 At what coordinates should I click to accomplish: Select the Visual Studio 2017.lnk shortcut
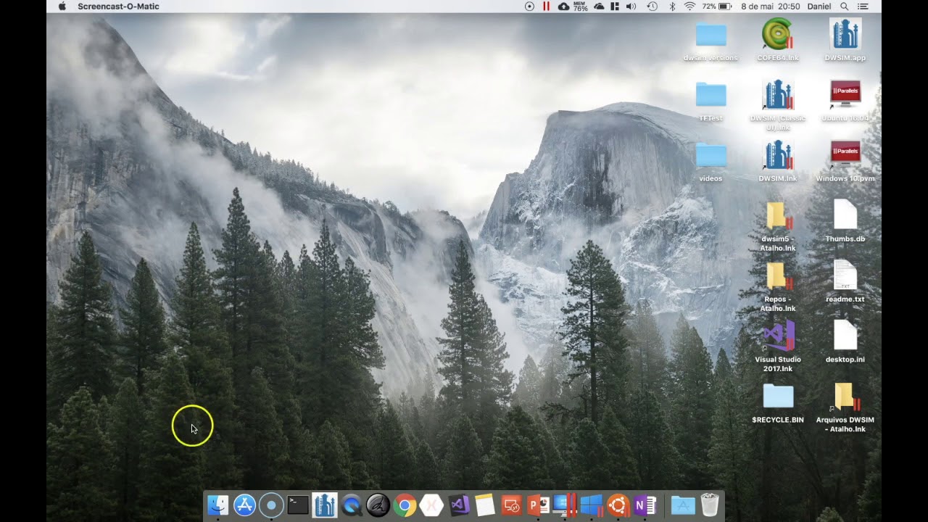click(x=778, y=336)
